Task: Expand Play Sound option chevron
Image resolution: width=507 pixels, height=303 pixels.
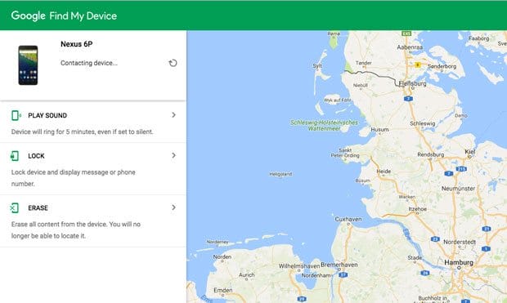Action: tap(173, 115)
